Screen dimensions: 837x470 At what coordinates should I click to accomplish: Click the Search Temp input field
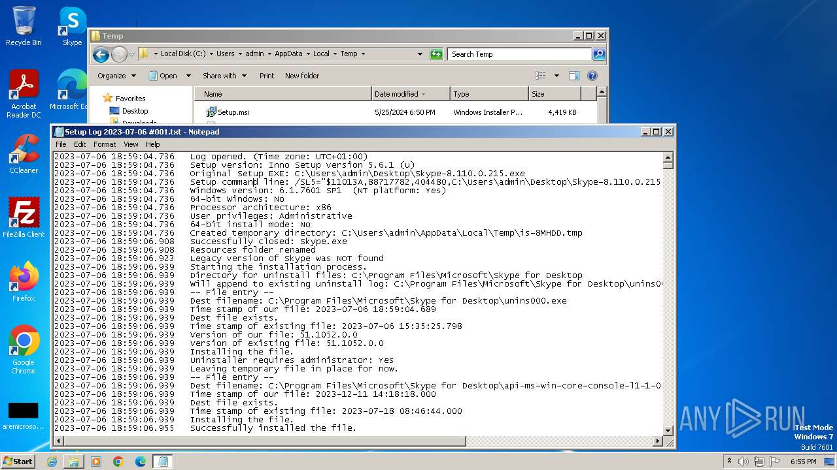(x=521, y=54)
